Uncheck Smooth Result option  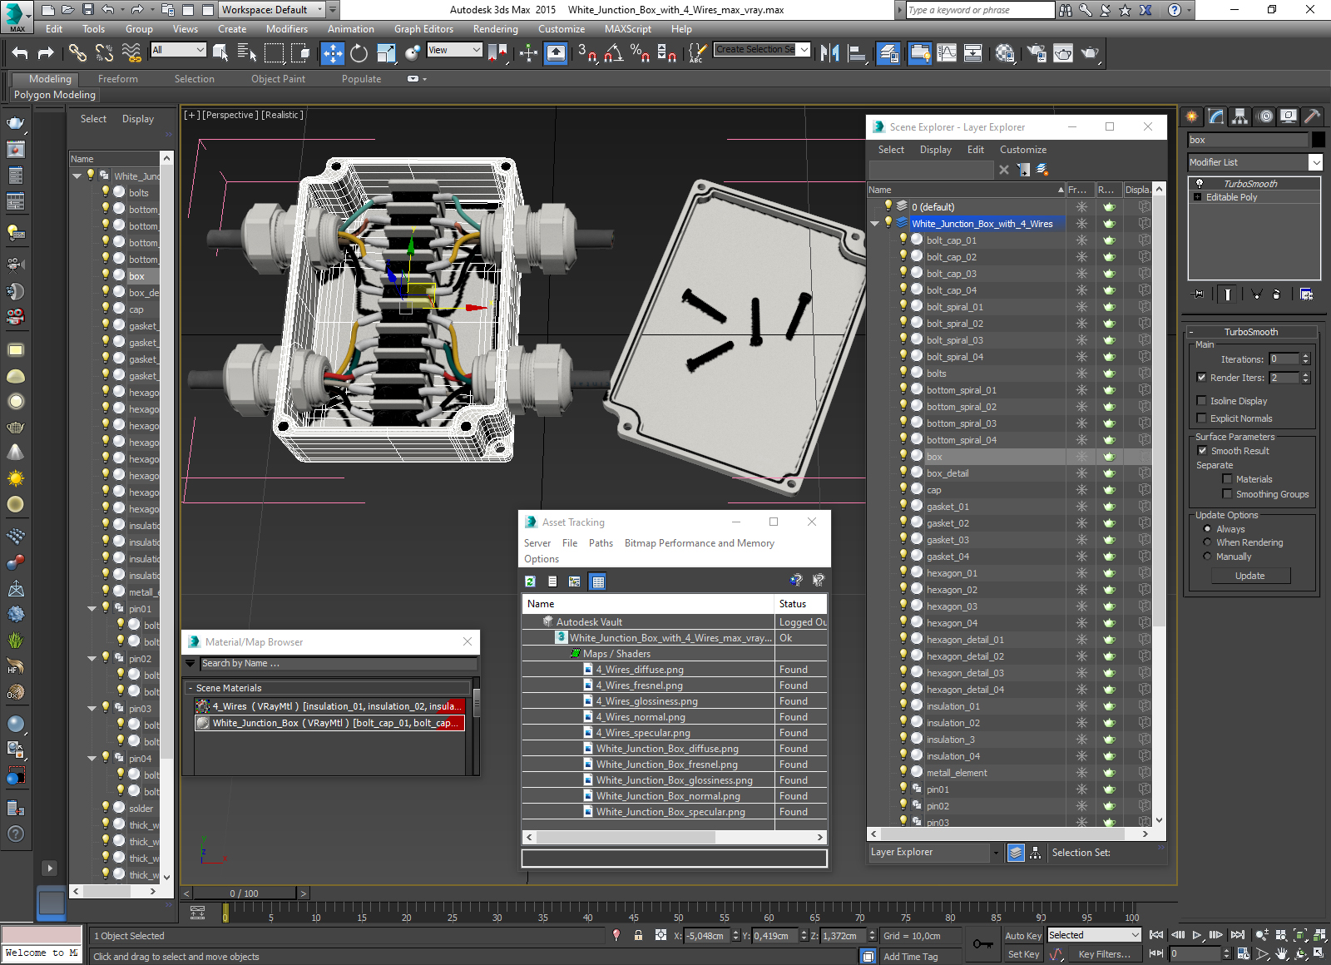tap(1201, 451)
